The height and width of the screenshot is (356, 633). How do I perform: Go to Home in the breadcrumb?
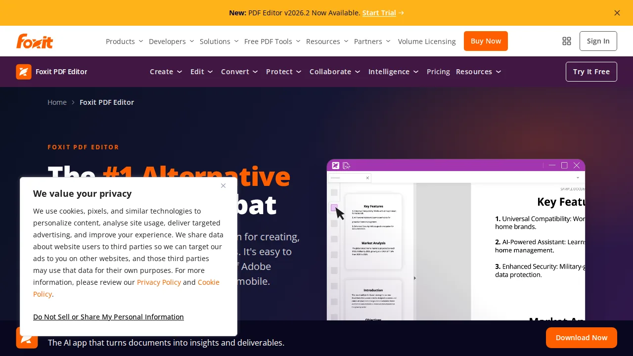pyautogui.click(x=57, y=102)
